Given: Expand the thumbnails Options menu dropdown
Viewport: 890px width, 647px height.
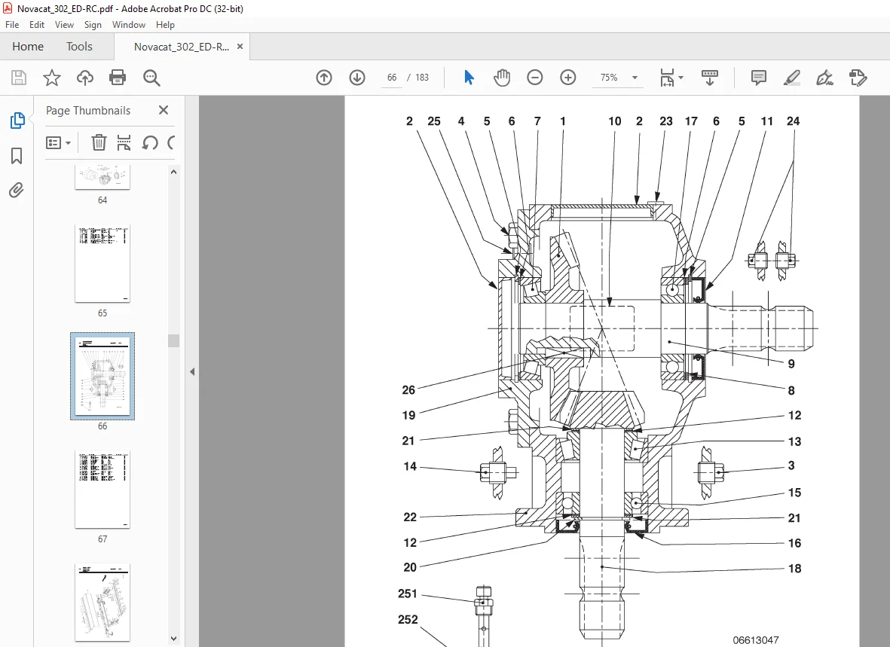Looking at the screenshot, I should 59,142.
